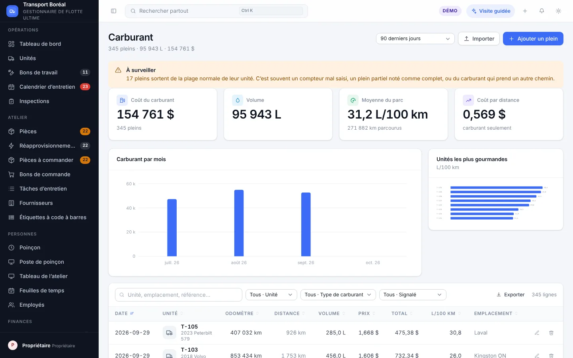Open the 90 derniers jours period dropdown
The width and height of the screenshot is (573, 358).
tap(415, 39)
